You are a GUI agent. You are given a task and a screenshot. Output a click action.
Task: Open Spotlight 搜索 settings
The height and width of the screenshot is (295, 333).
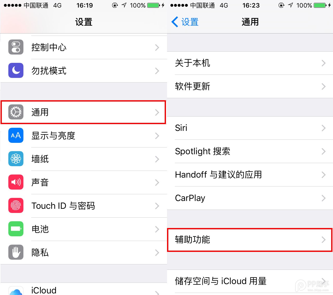pos(250,151)
